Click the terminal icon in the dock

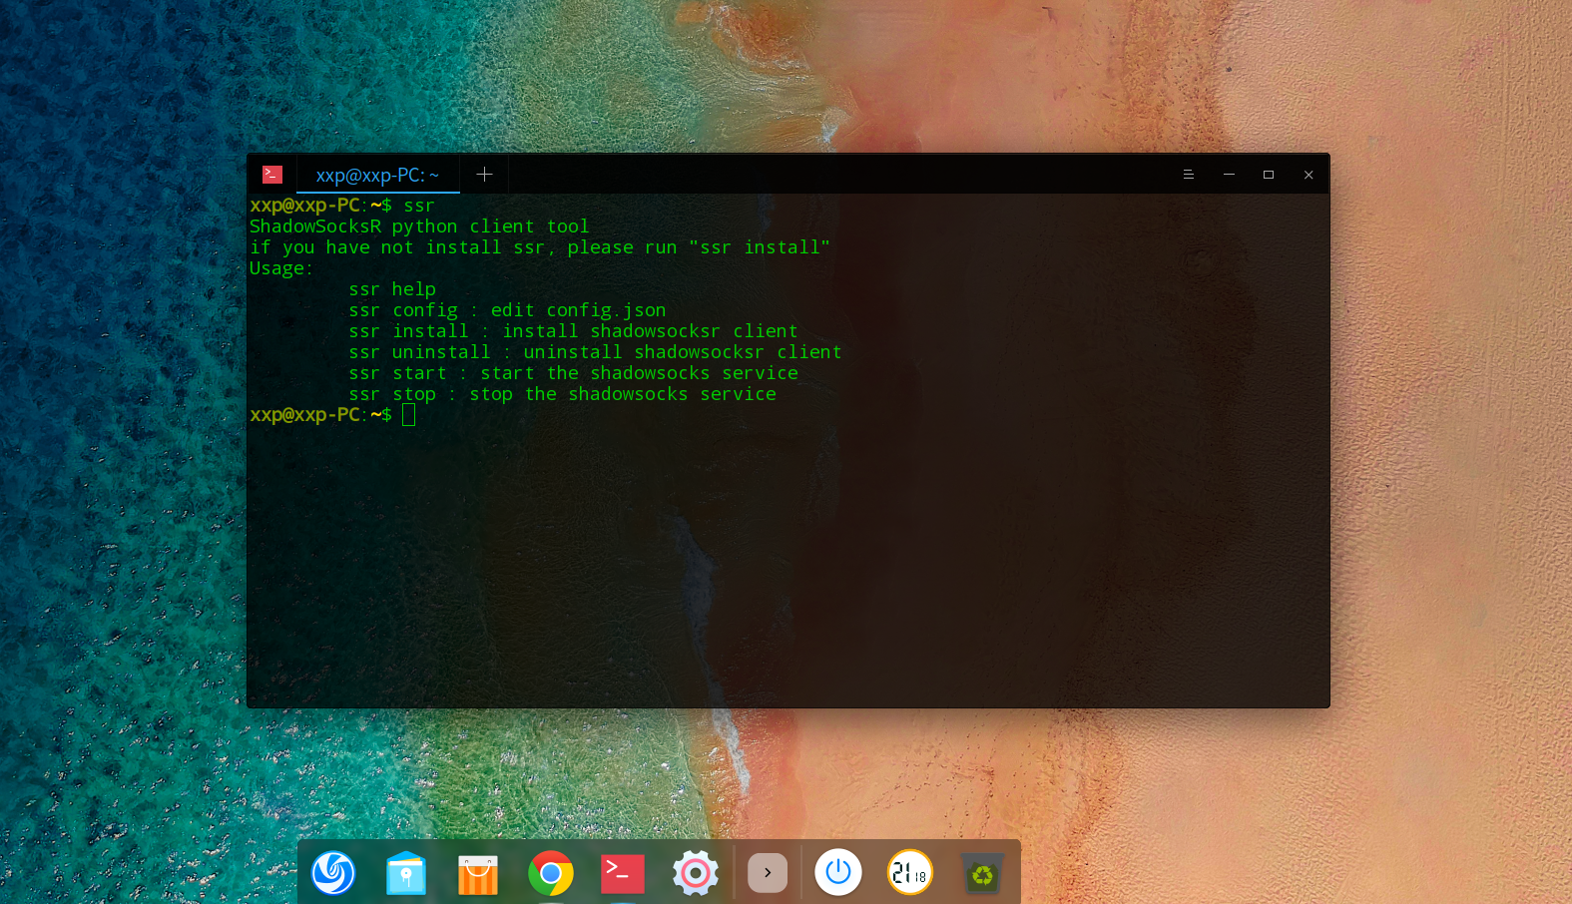click(623, 874)
